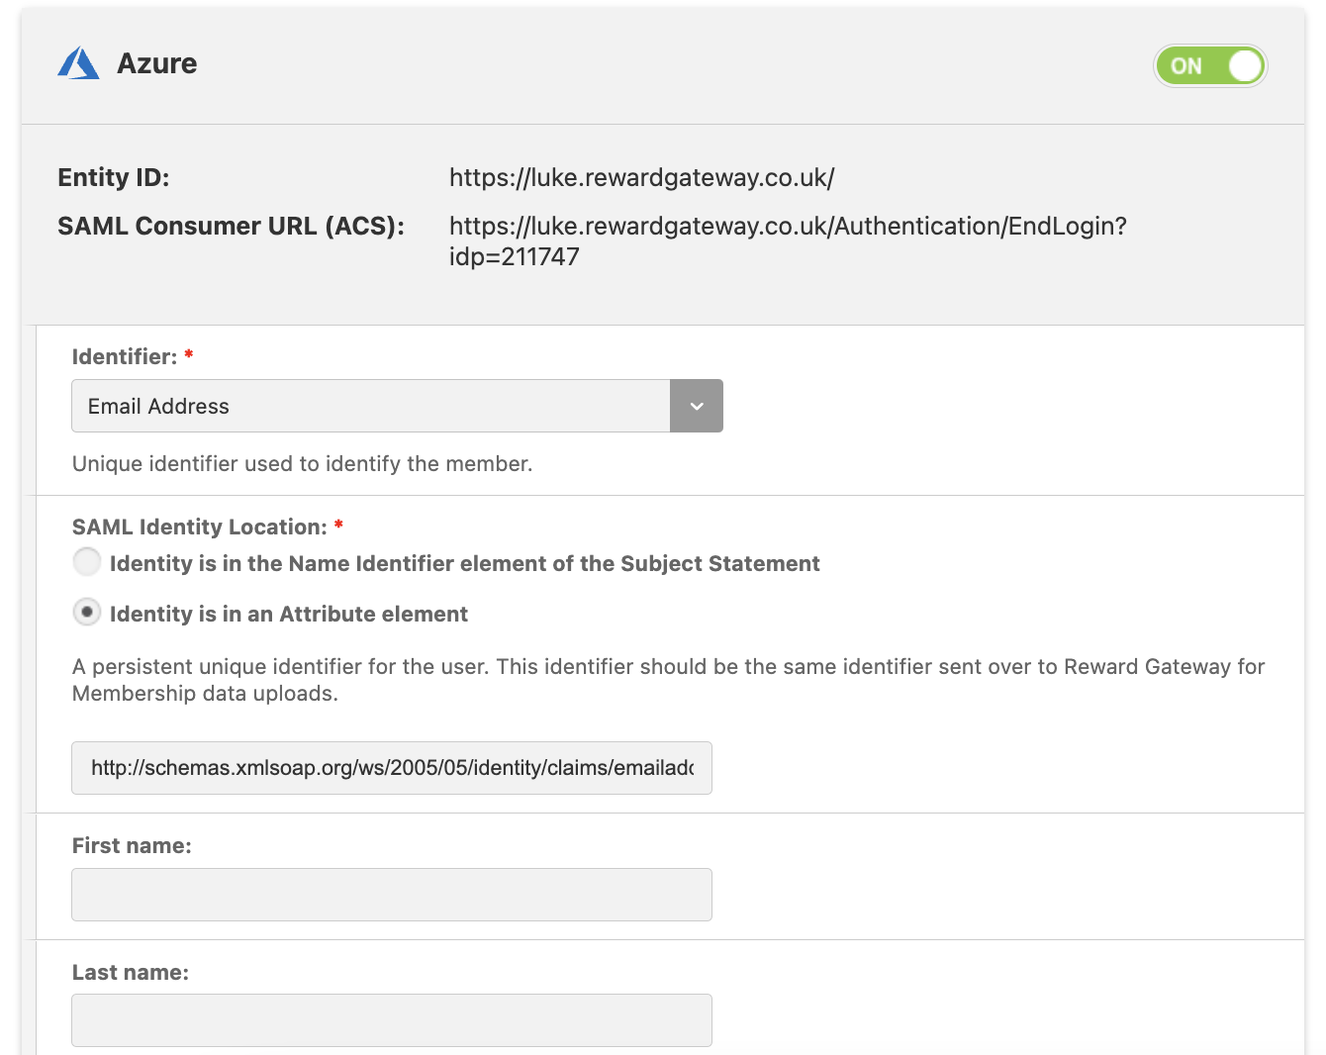The image size is (1326, 1055).
Task: Click the Entity ID label
Action: (114, 178)
